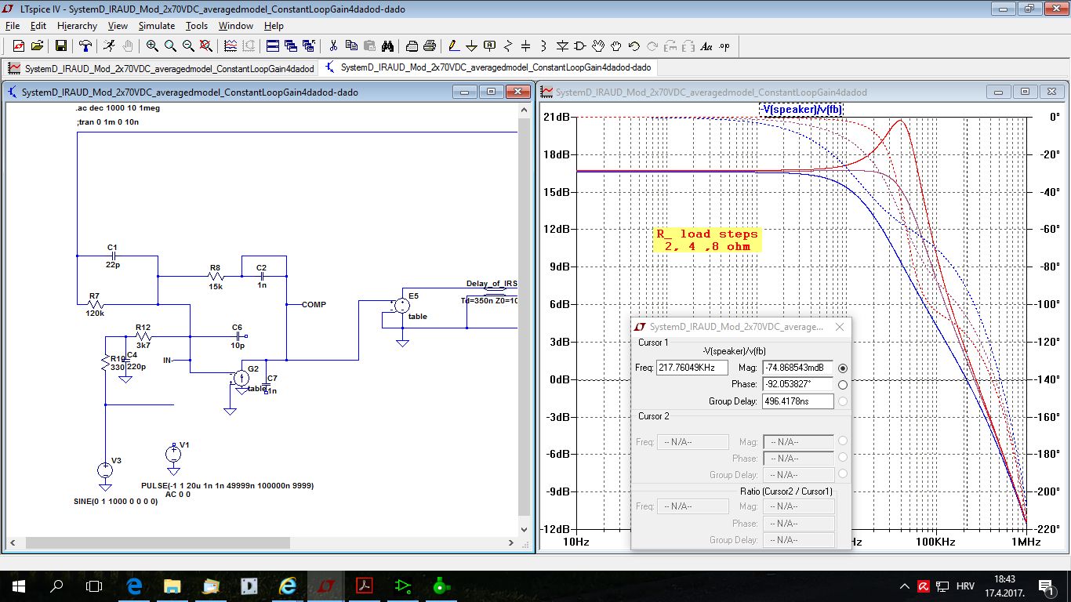This screenshot has width=1071, height=602.
Task: Switch to the schematic ...4dadod-dado tab
Action: [488, 68]
